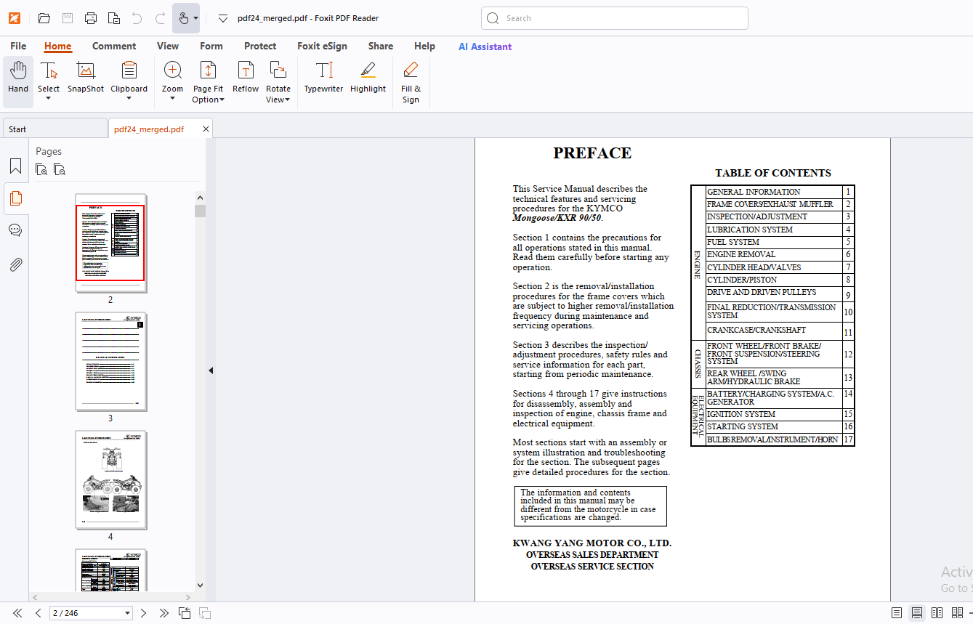The width and height of the screenshot is (973, 624).
Task: Click the next view icon in status bar
Action: [x=205, y=613]
